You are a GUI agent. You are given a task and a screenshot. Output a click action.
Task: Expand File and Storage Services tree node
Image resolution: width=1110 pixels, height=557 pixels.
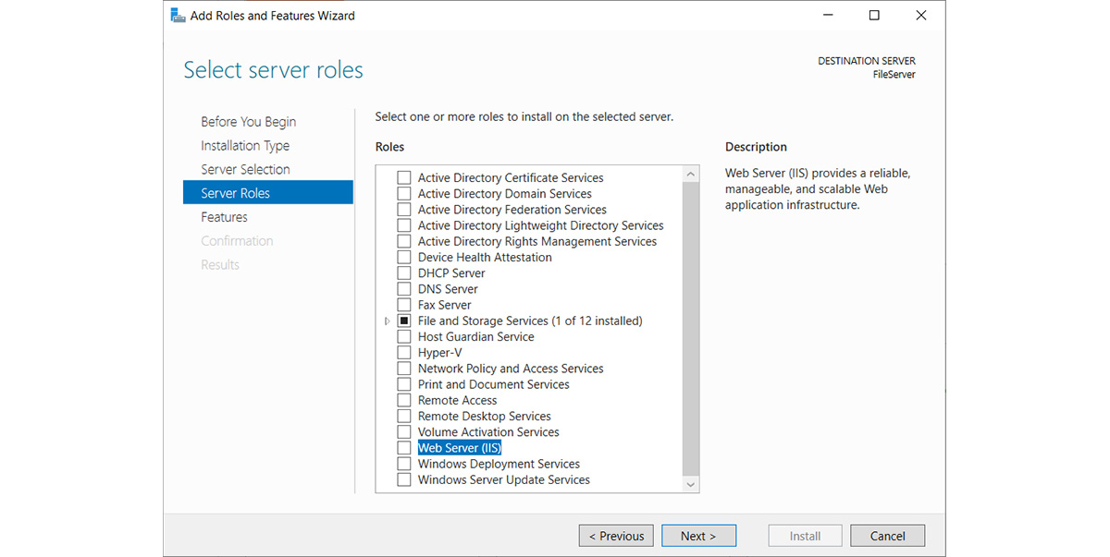point(388,321)
